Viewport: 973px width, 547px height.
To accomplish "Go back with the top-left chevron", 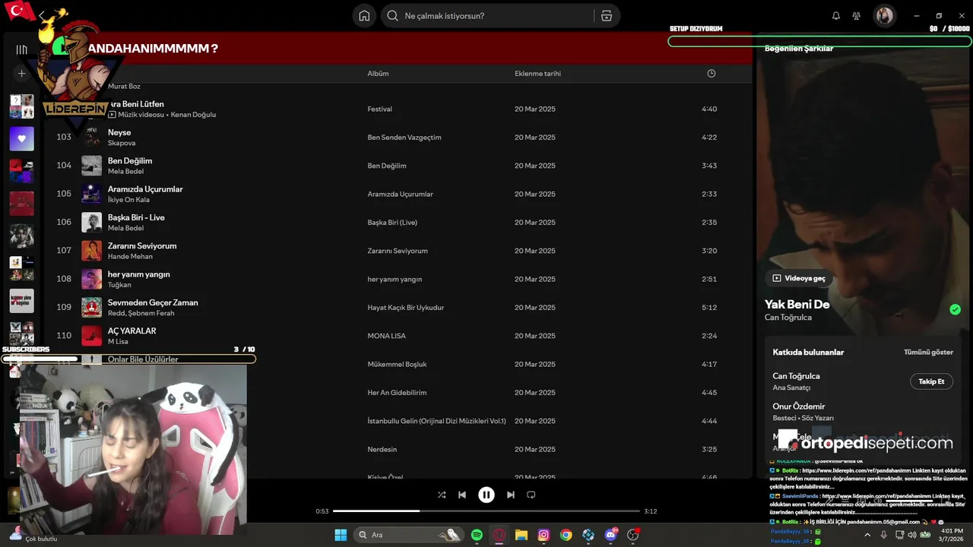I will coord(43,15).
